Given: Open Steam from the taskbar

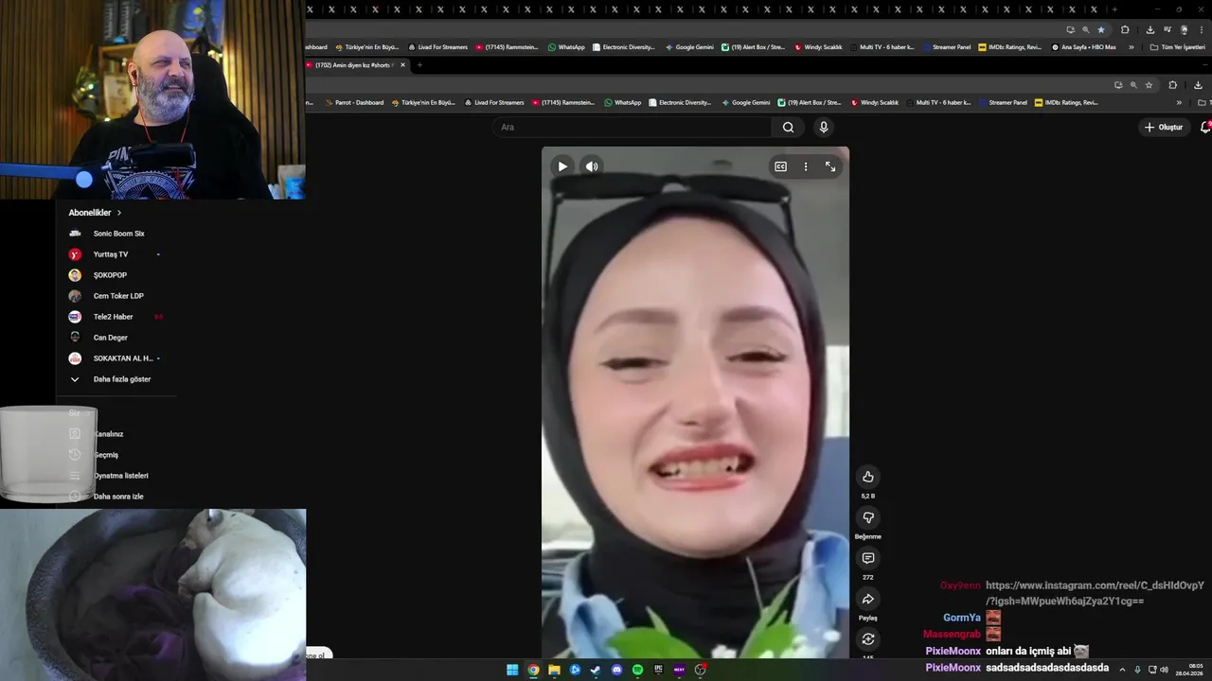Looking at the screenshot, I should [596, 670].
